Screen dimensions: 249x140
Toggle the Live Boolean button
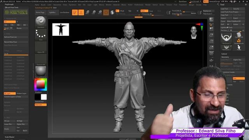point(65,12)
